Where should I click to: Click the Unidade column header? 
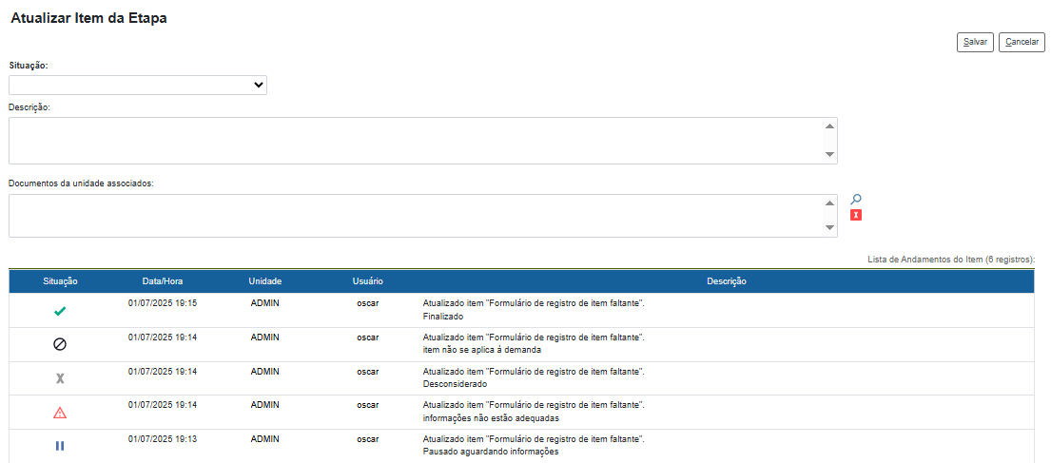264,281
